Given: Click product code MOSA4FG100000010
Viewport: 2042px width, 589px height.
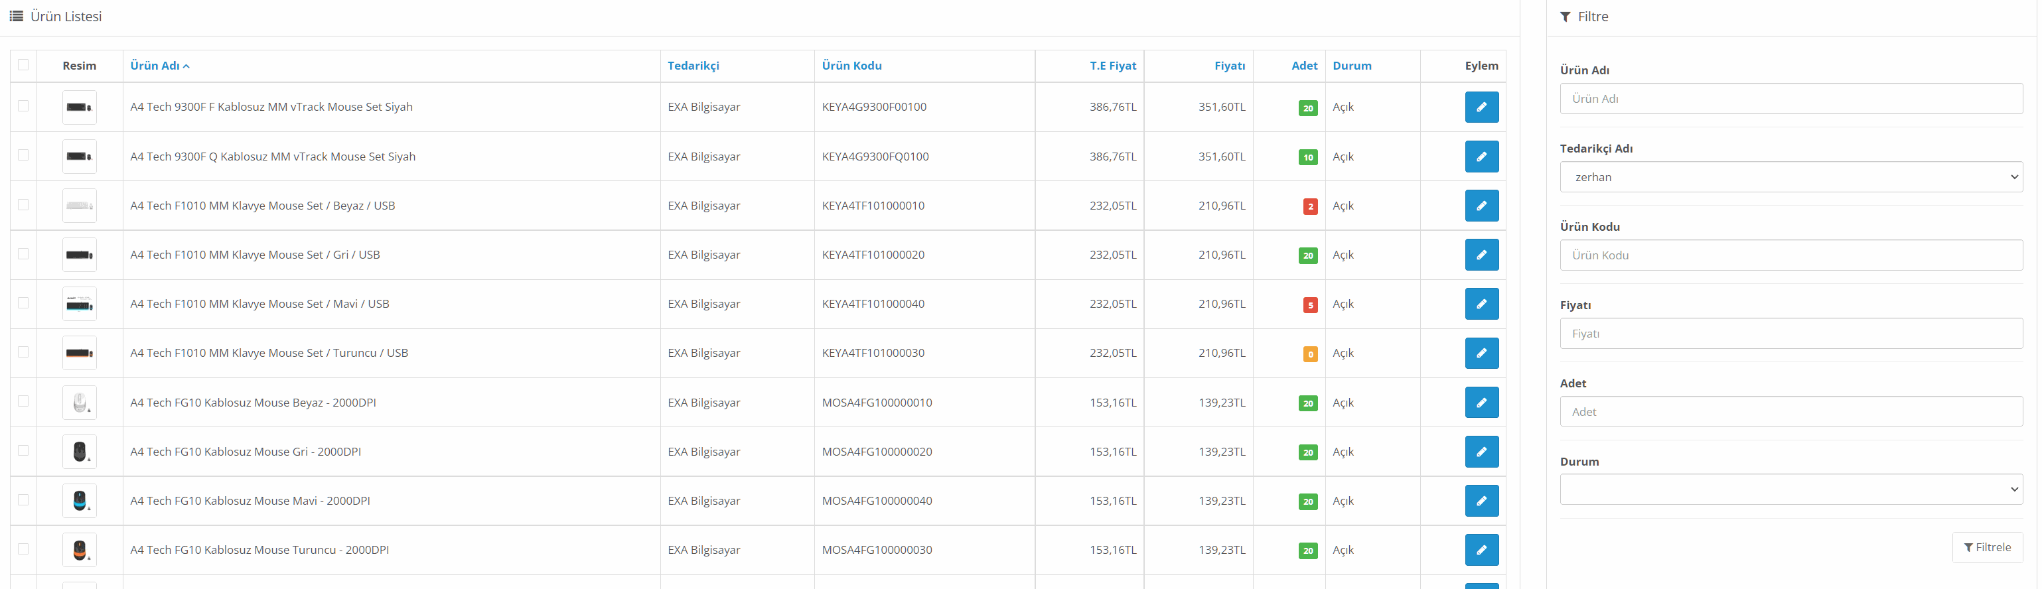Looking at the screenshot, I should (x=877, y=403).
